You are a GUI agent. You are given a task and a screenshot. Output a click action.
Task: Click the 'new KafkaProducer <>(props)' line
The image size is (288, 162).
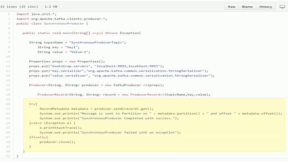tap(96, 85)
